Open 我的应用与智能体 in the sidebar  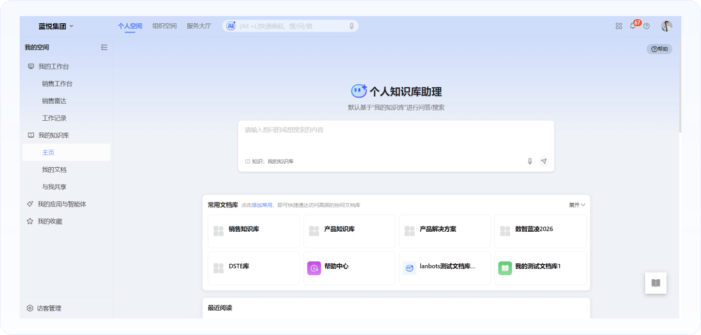pos(62,204)
